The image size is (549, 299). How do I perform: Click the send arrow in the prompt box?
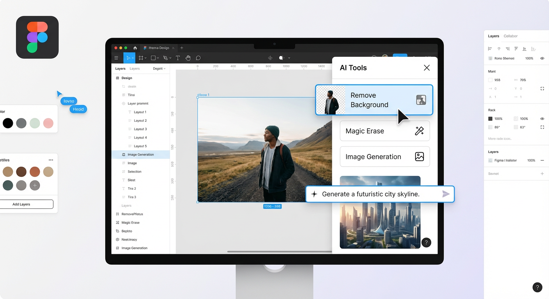pos(446,194)
